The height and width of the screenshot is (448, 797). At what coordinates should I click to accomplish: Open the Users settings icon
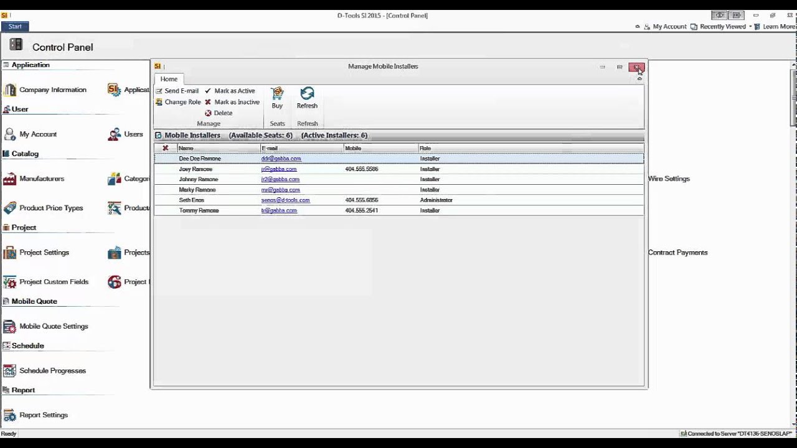114,134
